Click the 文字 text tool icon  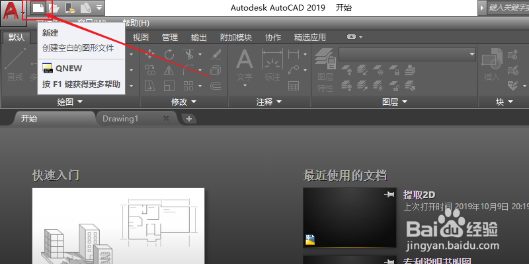pos(245,59)
